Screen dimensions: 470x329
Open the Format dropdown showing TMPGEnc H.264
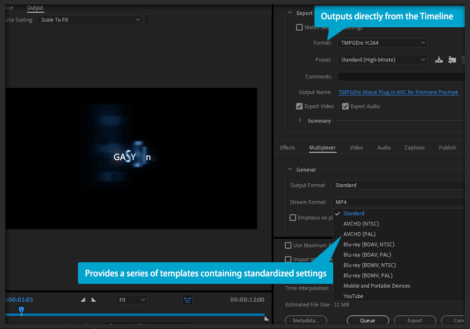[382, 43]
